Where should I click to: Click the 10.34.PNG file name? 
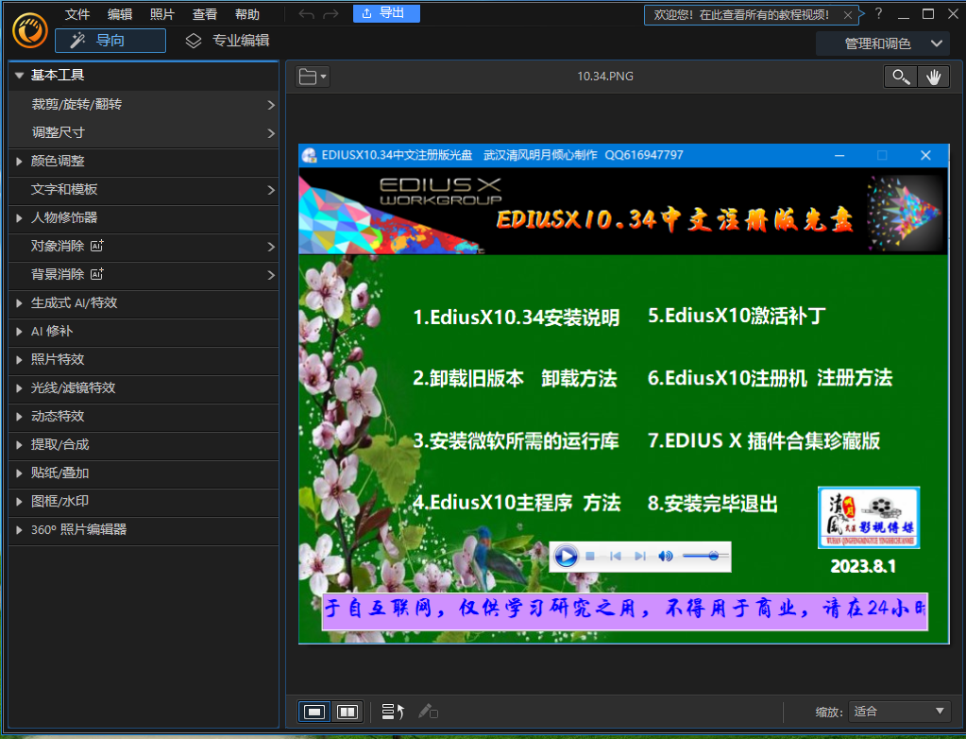coord(605,77)
